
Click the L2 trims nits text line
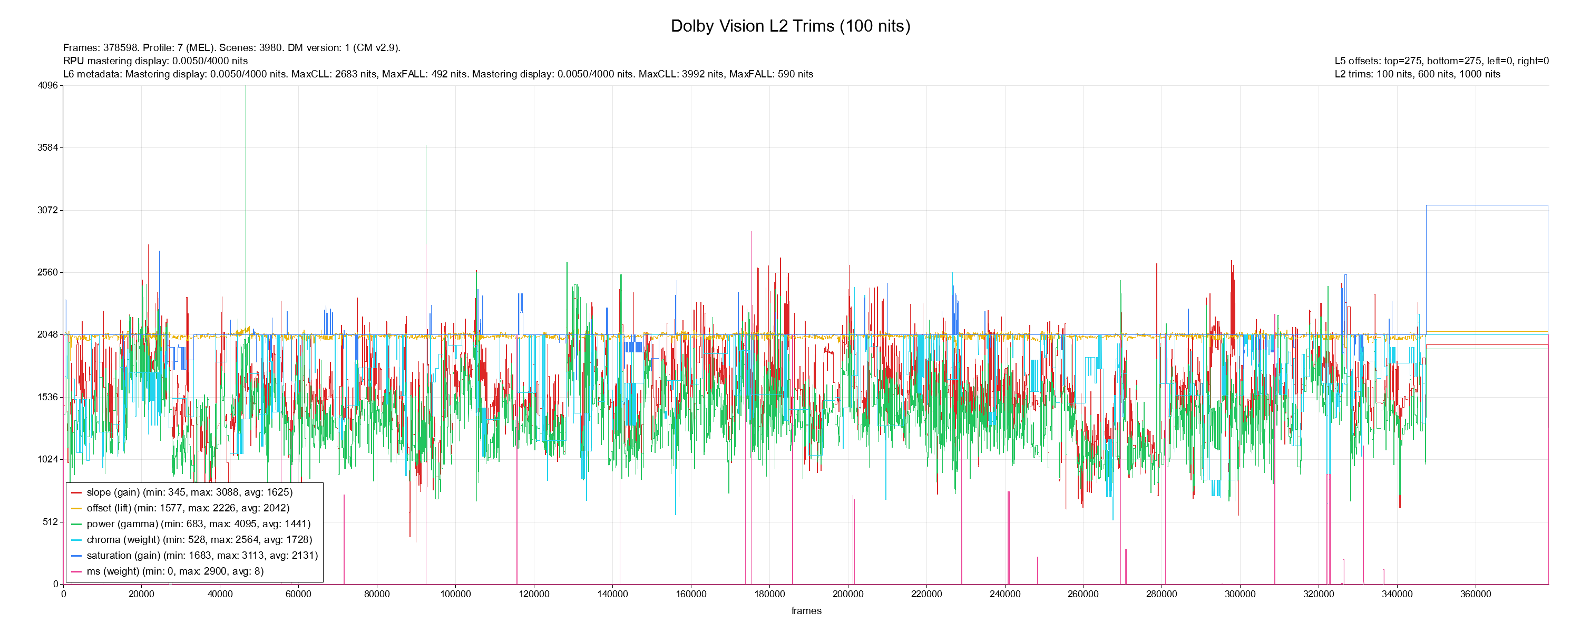1417,74
